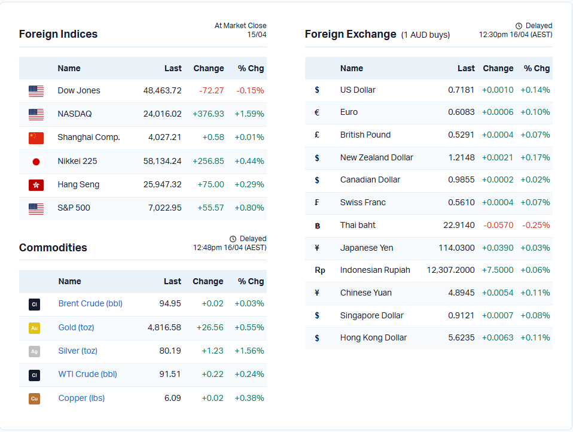The image size is (573, 432).
Task: Click the Cu copper commodity icon
Action: coord(34,398)
